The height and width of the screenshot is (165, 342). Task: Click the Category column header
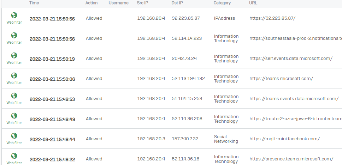222,3
